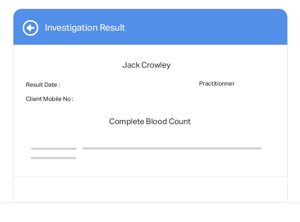Click the back arrow icon
Screen dimensions: 300x222
(x=30, y=28)
